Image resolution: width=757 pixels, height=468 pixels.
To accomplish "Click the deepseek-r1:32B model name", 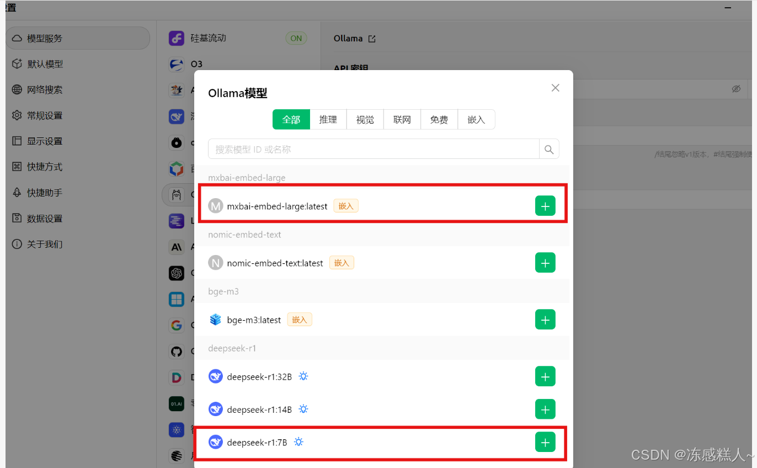I will click(x=259, y=377).
